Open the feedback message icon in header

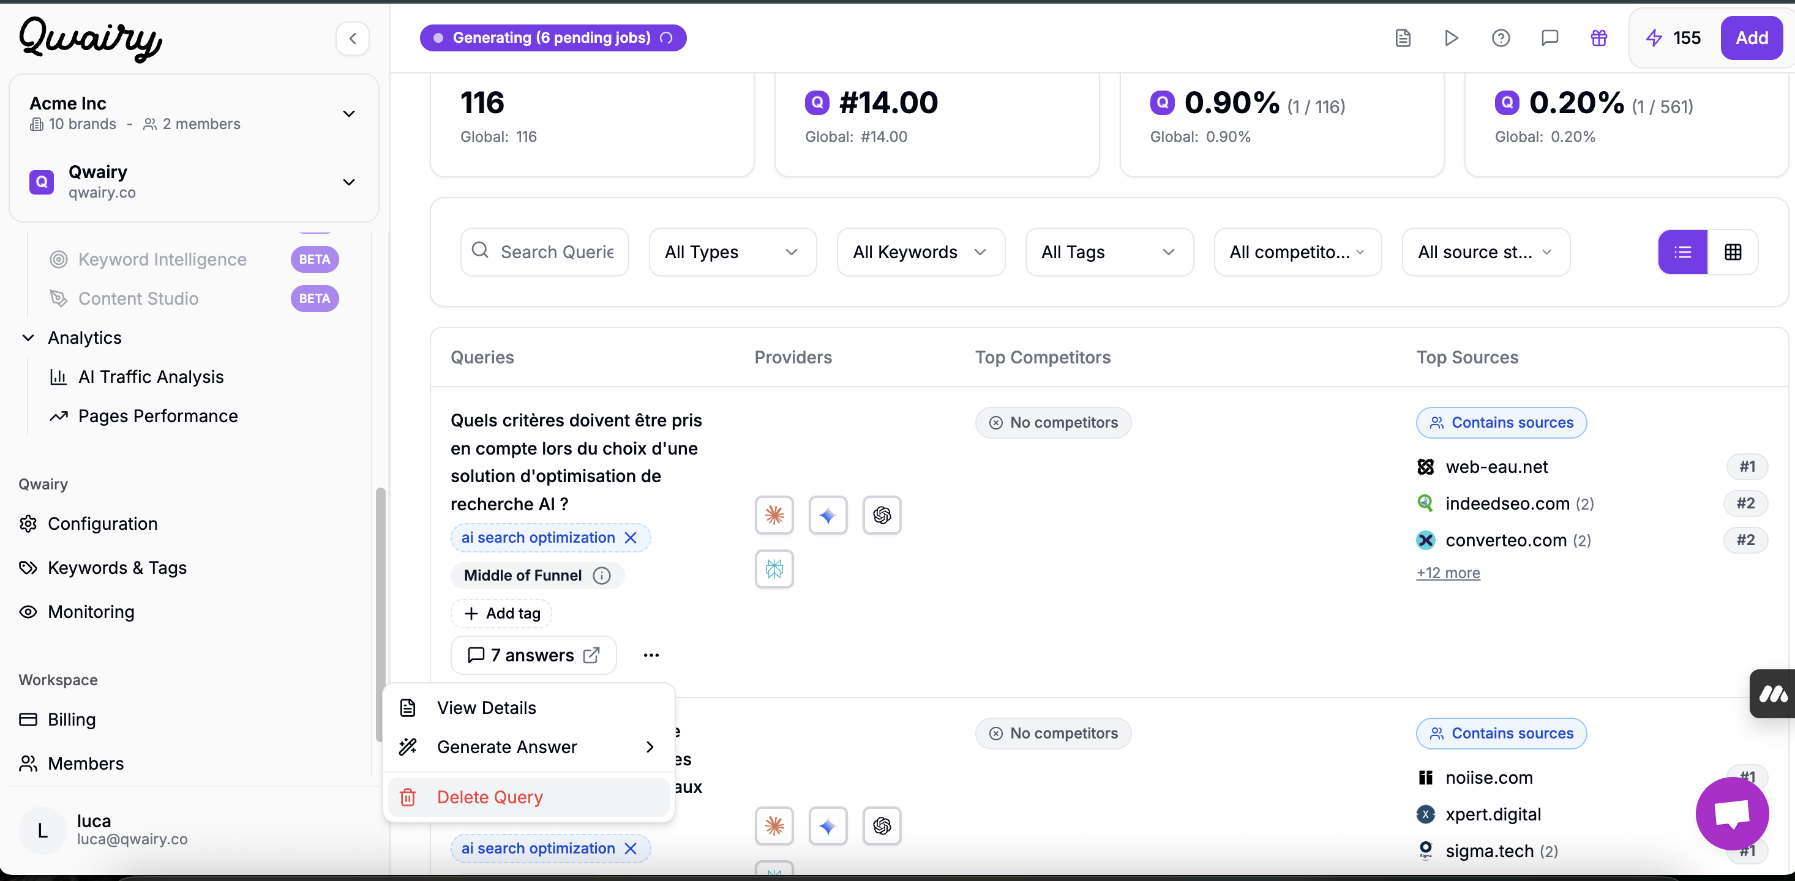(1549, 37)
